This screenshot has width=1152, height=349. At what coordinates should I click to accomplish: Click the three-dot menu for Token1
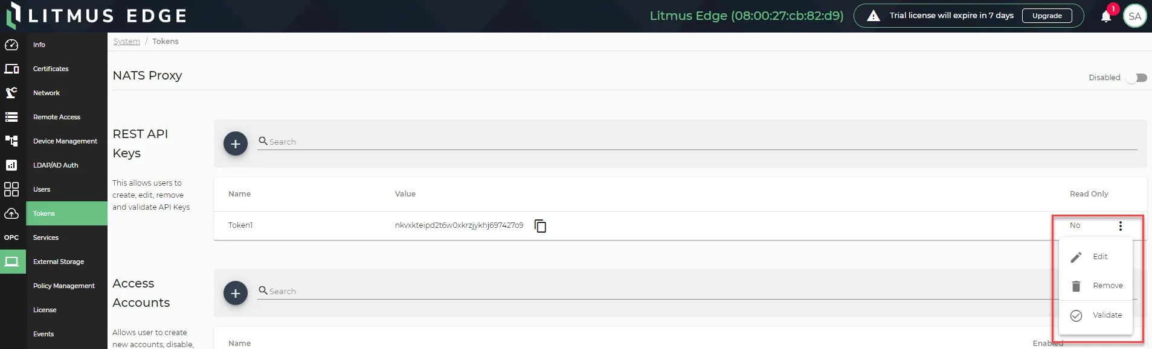(x=1121, y=226)
